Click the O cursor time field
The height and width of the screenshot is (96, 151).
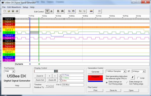click(x=73, y=78)
